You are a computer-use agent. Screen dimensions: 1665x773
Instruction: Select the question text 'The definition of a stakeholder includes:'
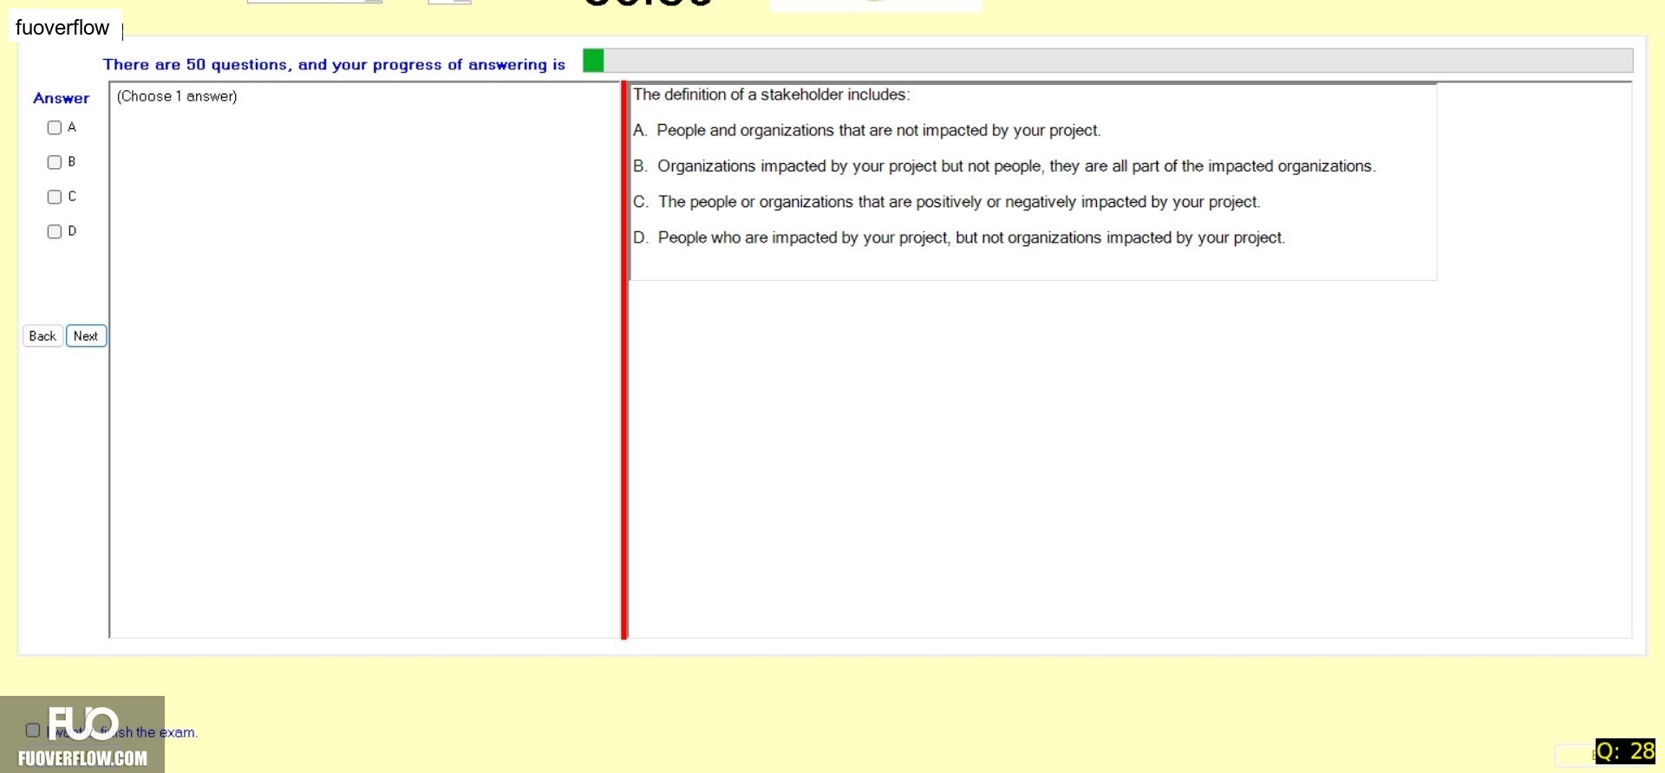(771, 94)
